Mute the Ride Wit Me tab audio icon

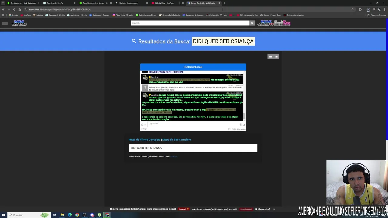(x=179, y=3)
